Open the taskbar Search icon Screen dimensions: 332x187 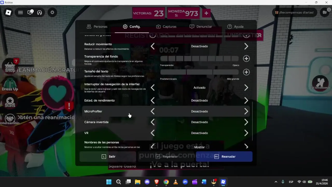119,182
